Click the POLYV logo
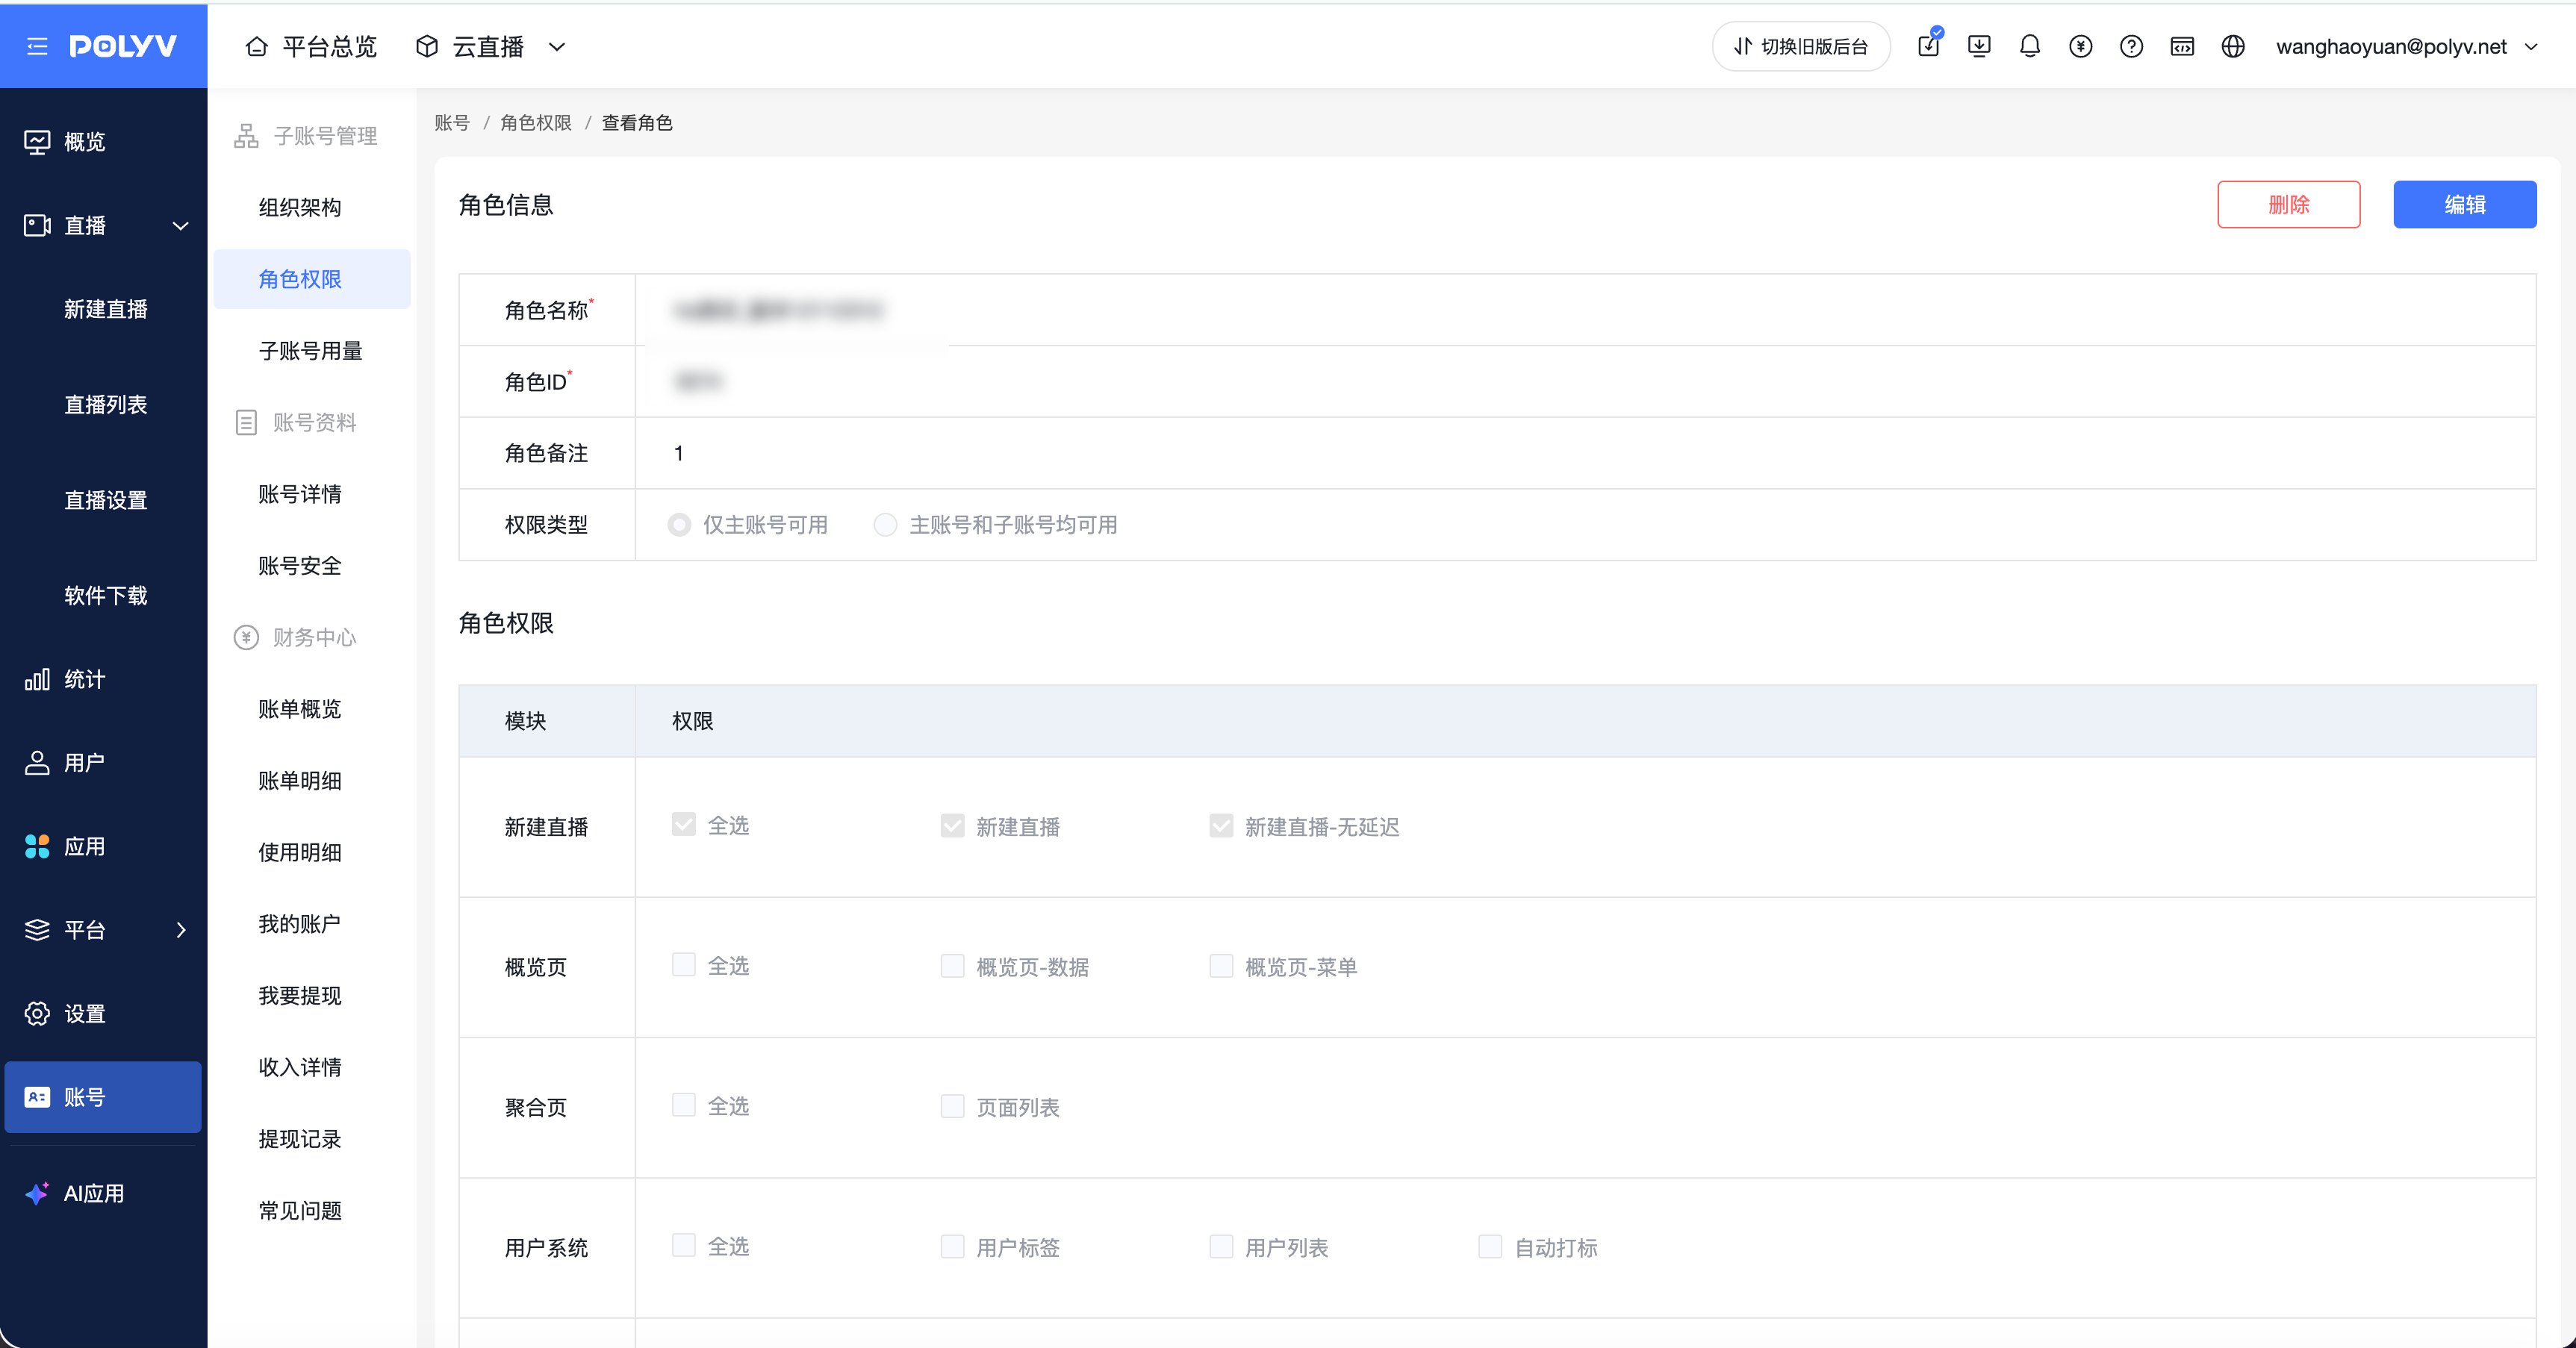 pos(123,46)
